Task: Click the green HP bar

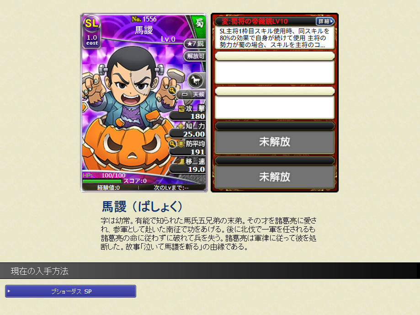Action: [102, 181]
